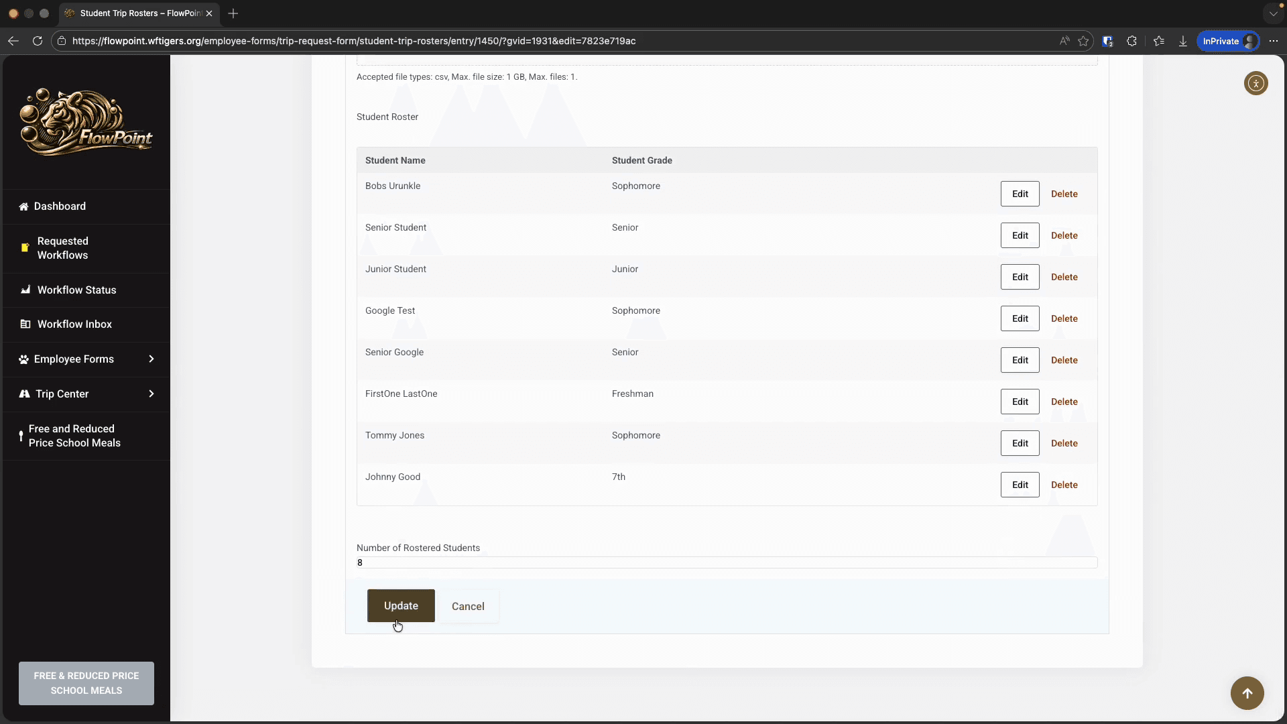Open Requested Workflows in sidebar
Viewport: 1287px width, 724px height.
[86, 248]
